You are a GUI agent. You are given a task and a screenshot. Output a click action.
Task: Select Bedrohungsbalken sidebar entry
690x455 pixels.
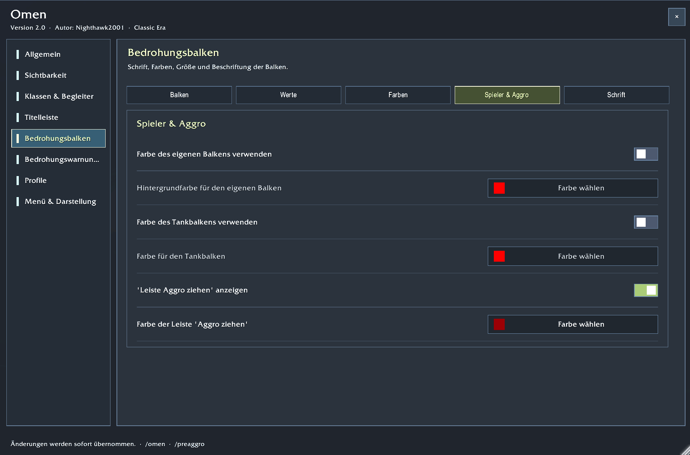click(58, 139)
